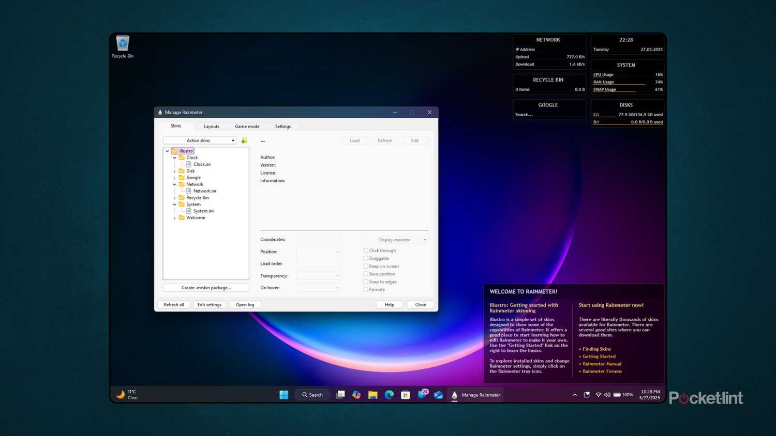The image size is (776, 436).
Task: Click the ellipsis icon beside the skin dropdown
Action: pos(262,141)
